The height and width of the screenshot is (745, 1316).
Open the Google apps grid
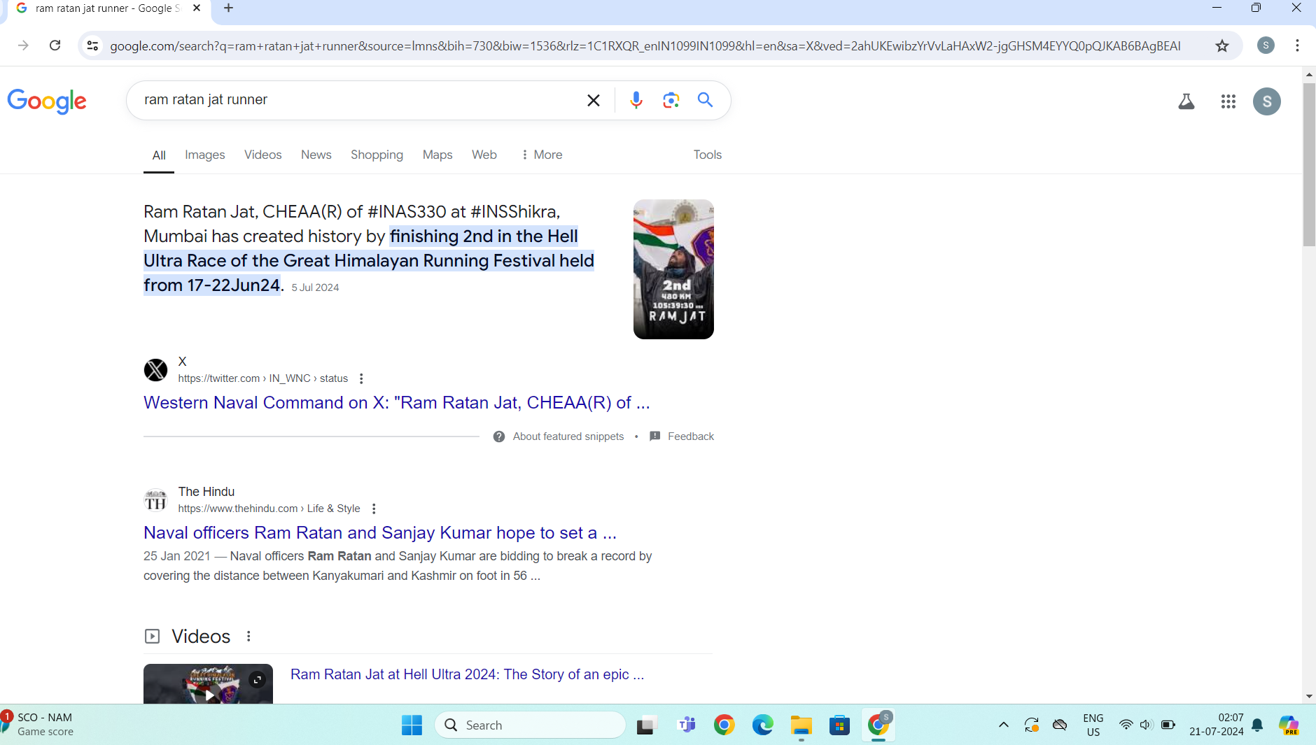1228,101
